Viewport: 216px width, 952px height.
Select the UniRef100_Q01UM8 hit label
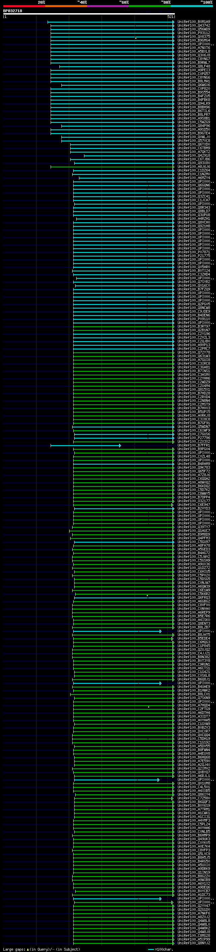tap(194, 783)
